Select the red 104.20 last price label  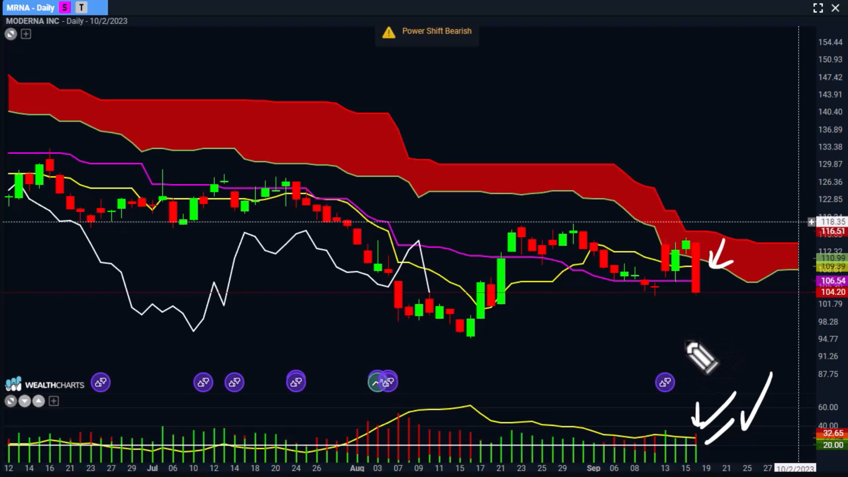[x=833, y=292]
